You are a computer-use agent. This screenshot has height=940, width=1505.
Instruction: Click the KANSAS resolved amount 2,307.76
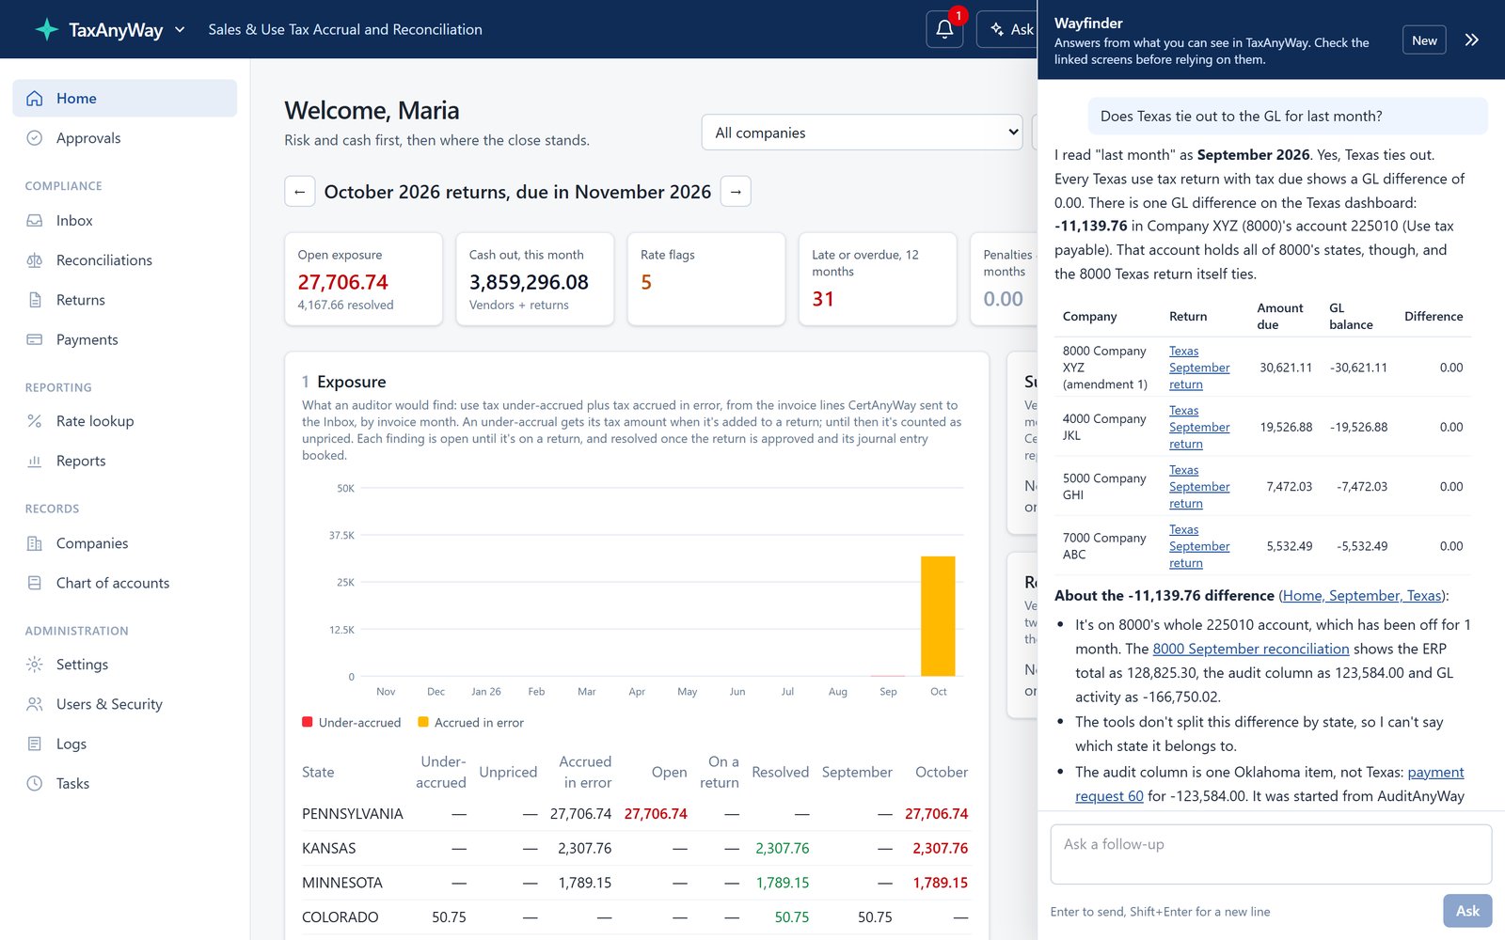coord(783,848)
